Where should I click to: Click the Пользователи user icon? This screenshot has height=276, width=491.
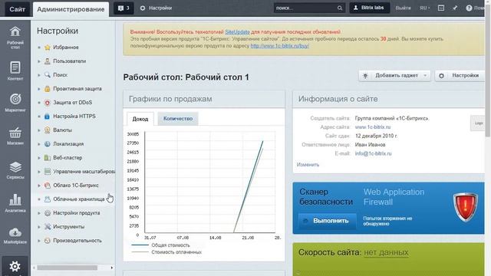48,61
